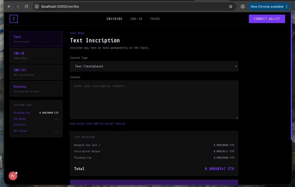Bookmark this page with the star icon
Image resolution: width=295 pixels, height=187 pixels.
[231, 7]
